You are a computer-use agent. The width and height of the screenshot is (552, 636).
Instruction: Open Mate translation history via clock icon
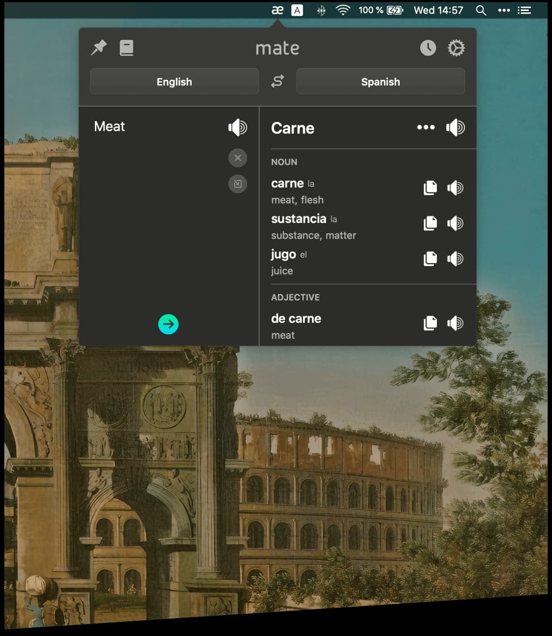point(428,48)
